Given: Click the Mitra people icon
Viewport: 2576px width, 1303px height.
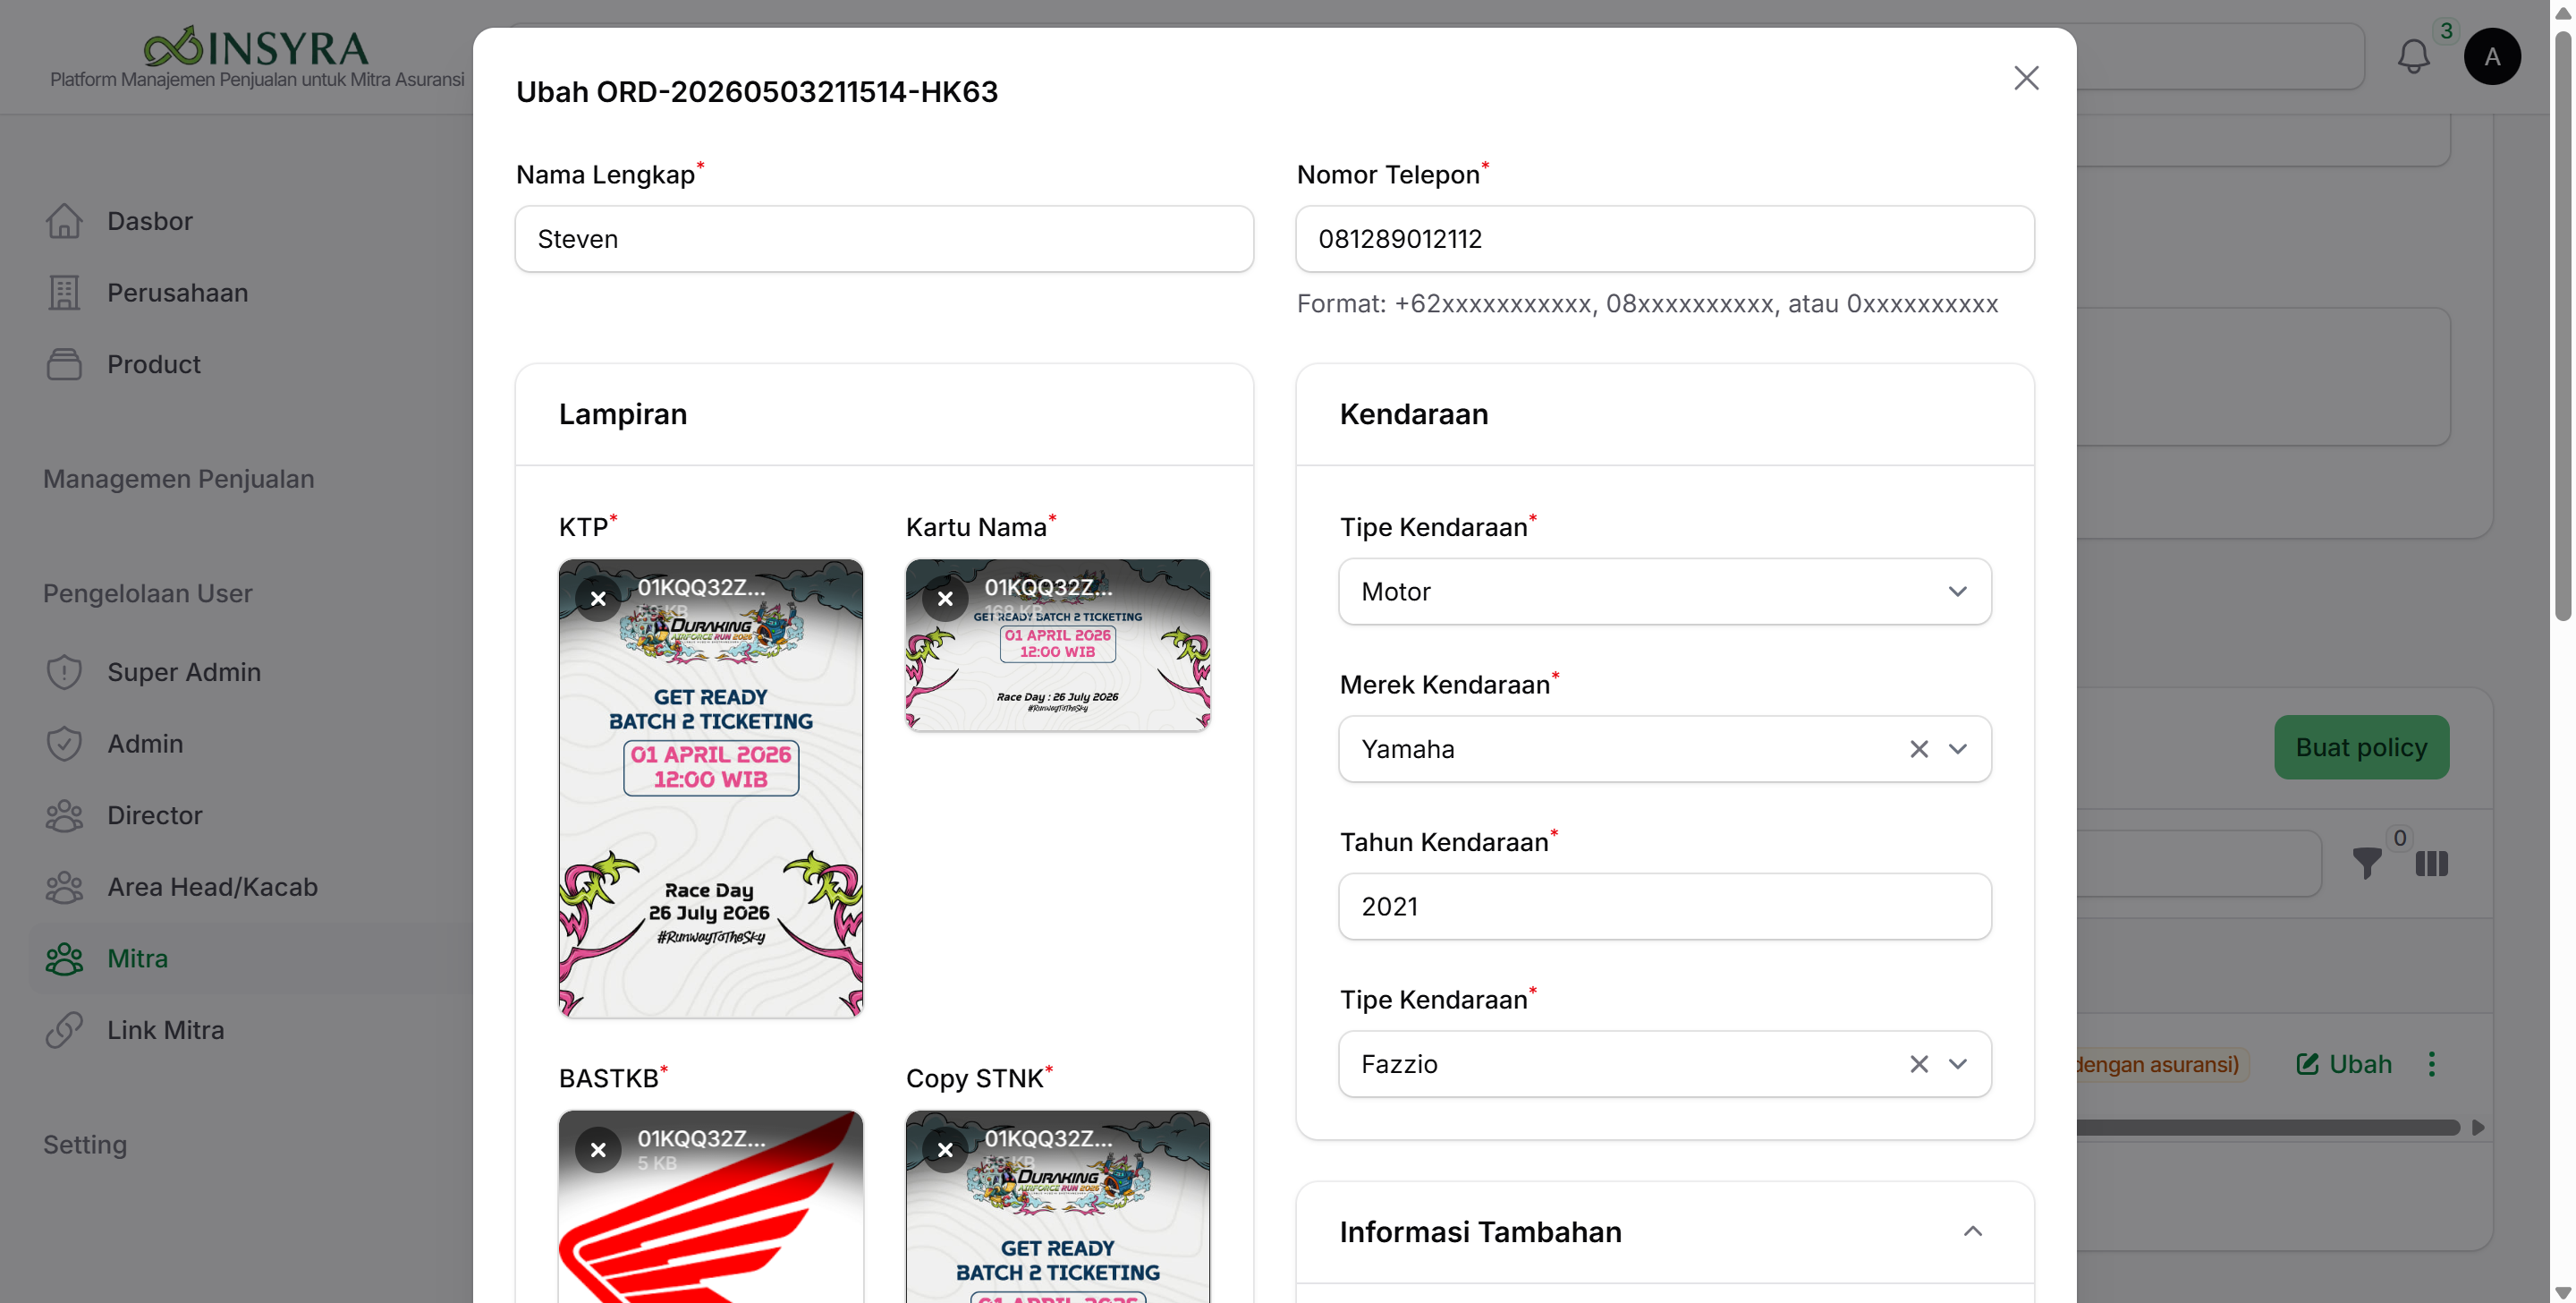Looking at the screenshot, I should coord(64,958).
